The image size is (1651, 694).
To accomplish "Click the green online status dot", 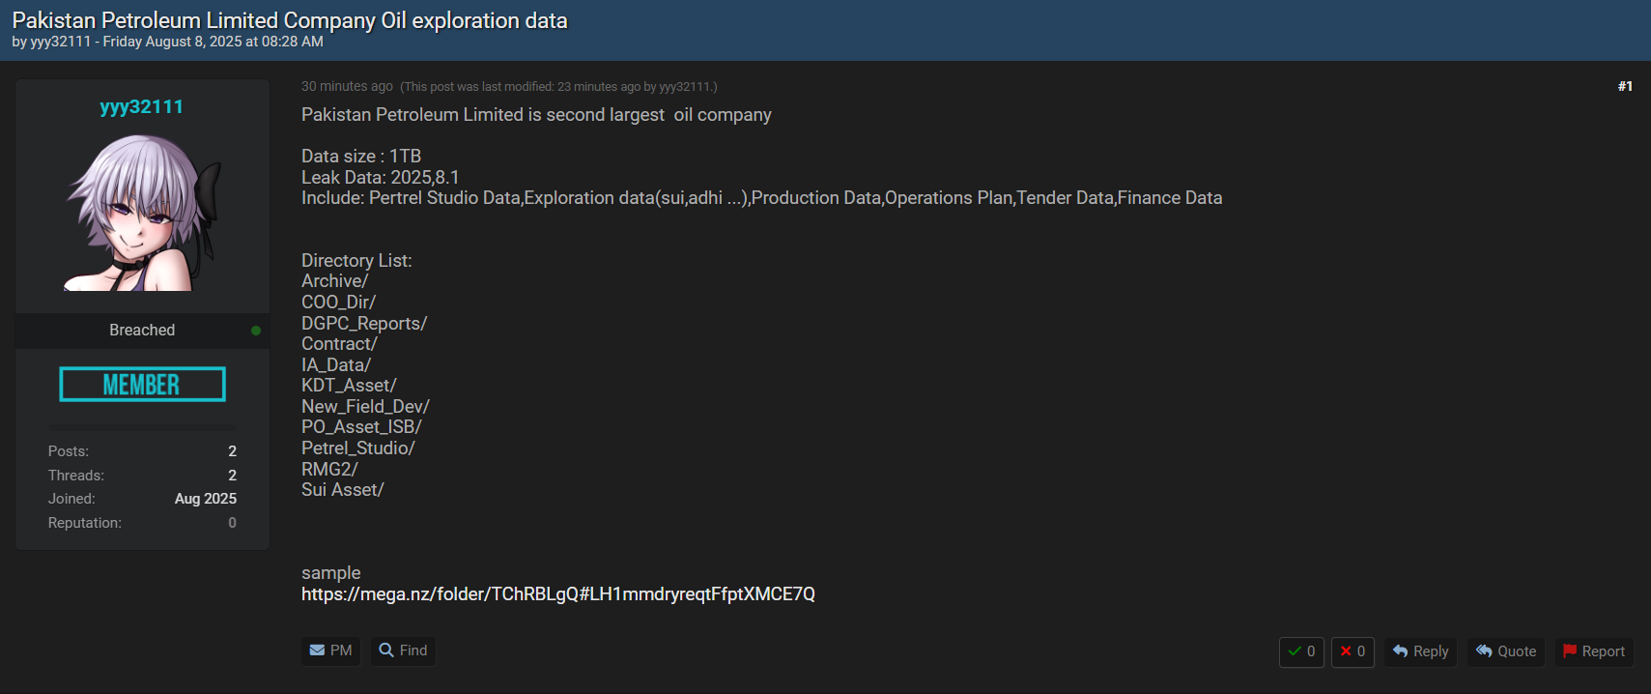I will (256, 331).
